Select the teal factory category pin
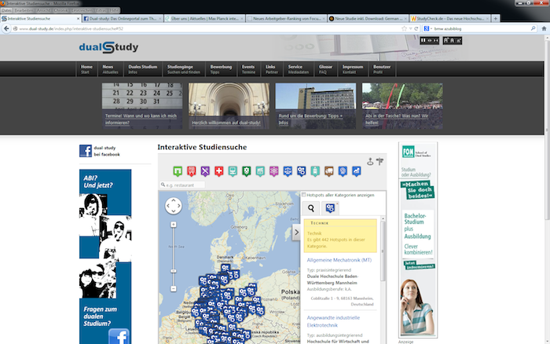The width and height of the screenshot is (550, 344). pyautogui.click(x=260, y=171)
